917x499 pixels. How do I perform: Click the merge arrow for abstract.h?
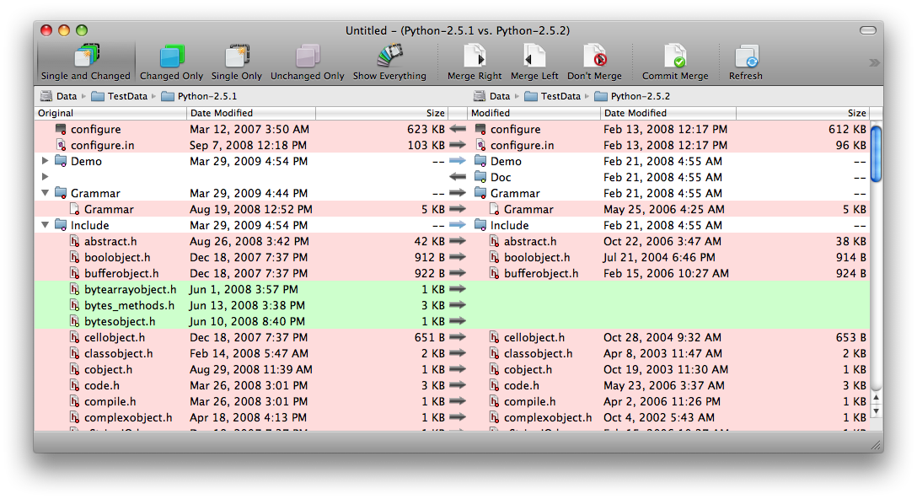(458, 241)
